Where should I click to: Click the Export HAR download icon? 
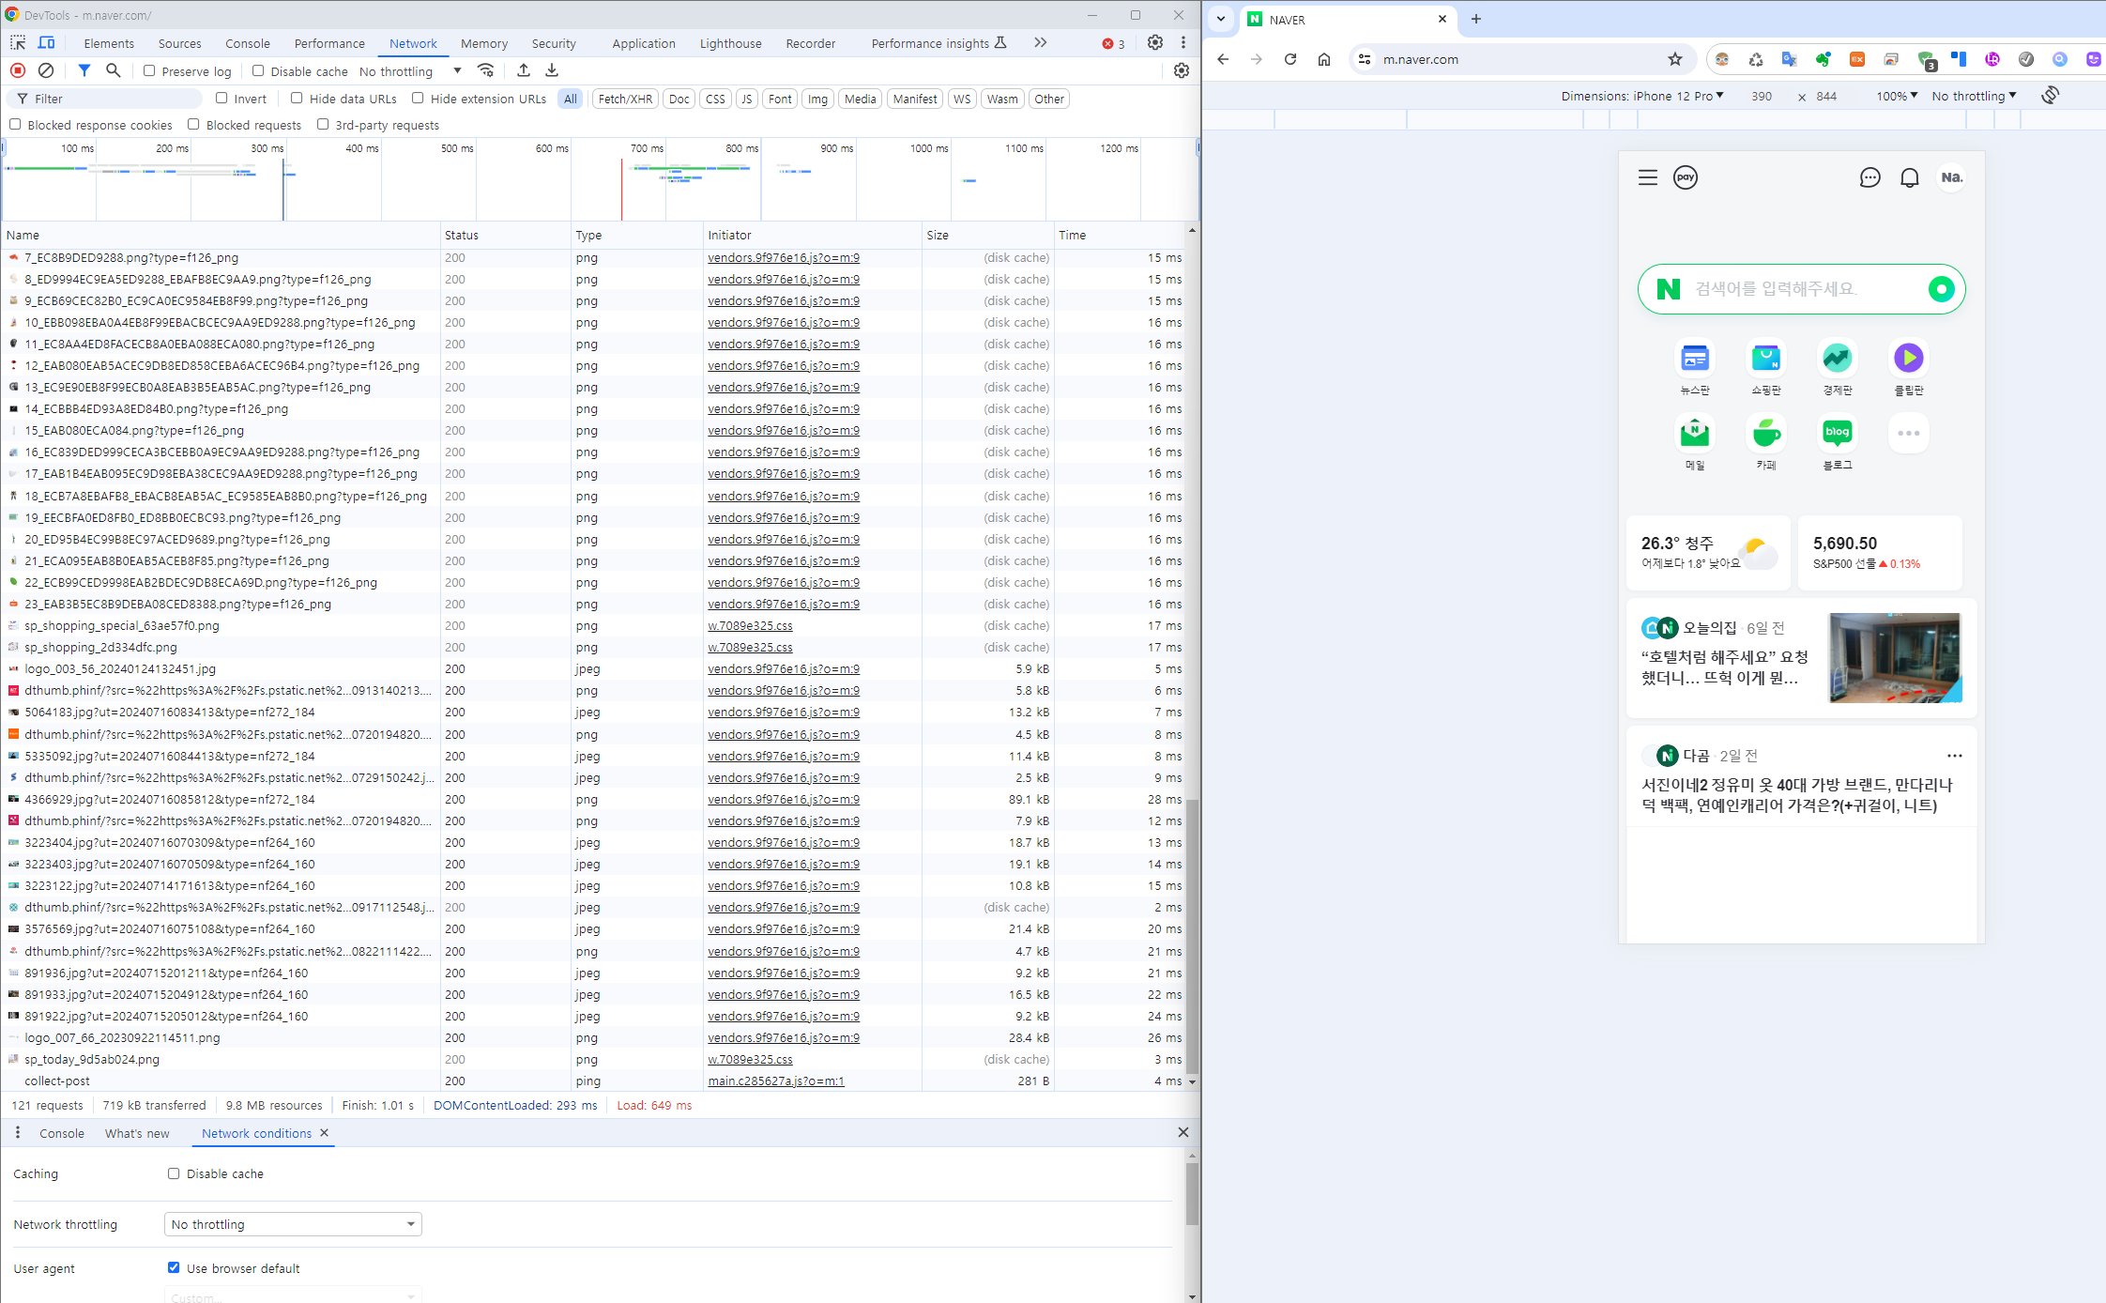pos(552,70)
